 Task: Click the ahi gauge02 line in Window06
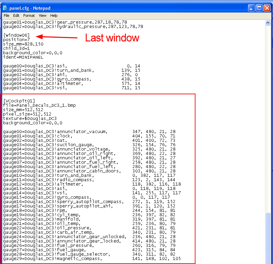[70, 75]
